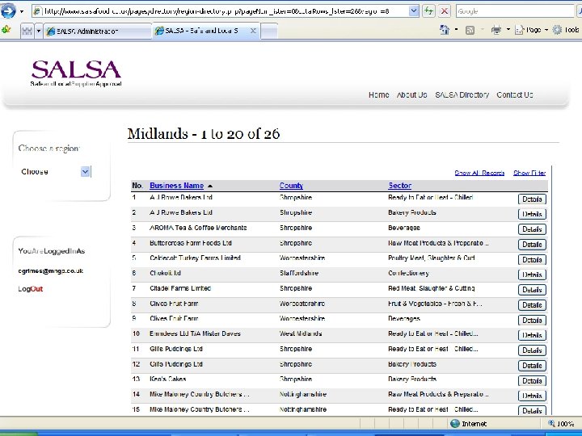Open Details for row 2 Bakery Products
The height and width of the screenshot is (436, 582).
(532, 214)
